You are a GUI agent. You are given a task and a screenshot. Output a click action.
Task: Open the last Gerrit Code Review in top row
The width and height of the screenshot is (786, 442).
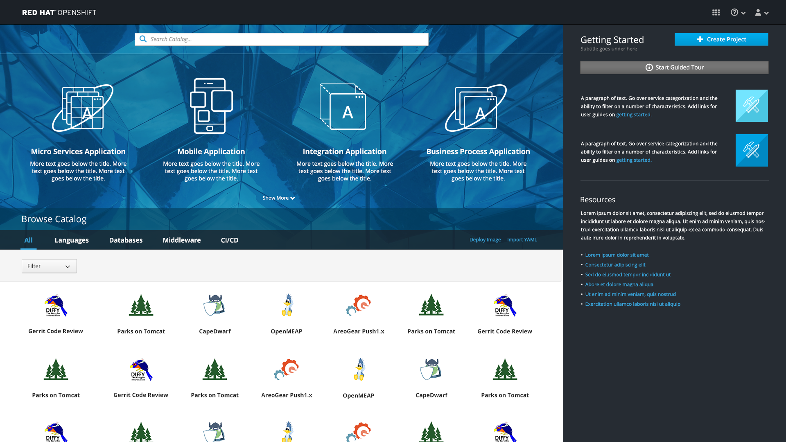tap(505, 314)
